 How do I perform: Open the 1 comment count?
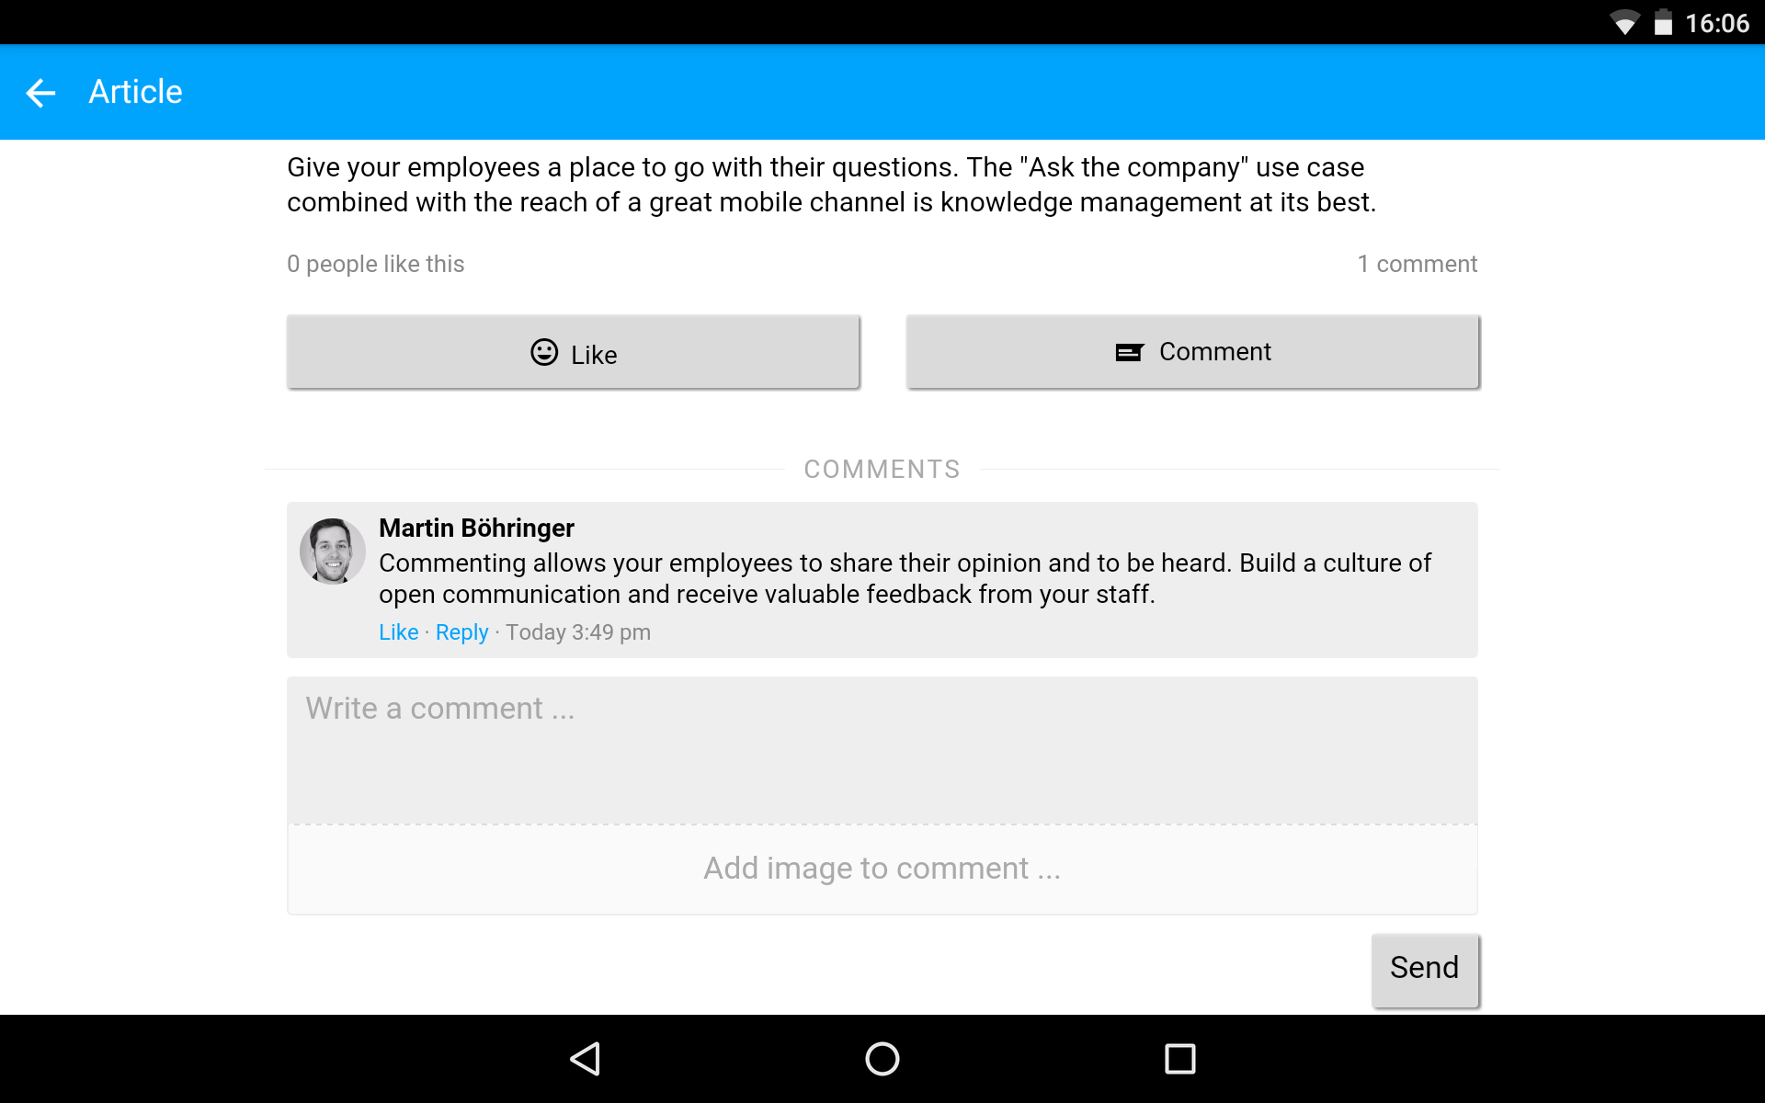point(1418,264)
